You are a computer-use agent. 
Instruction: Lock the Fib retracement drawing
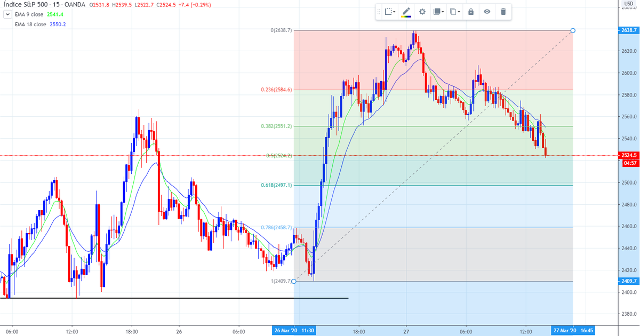pyautogui.click(x=471, y=11)
